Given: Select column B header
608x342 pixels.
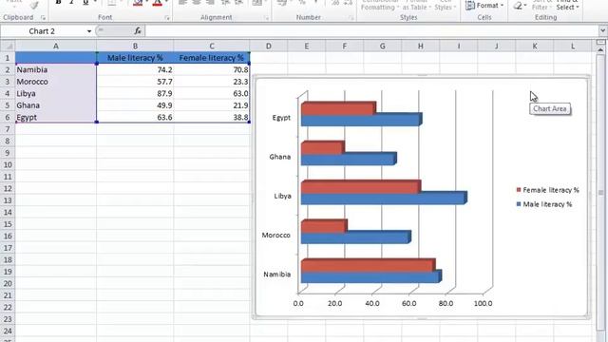Looking at the screenshot, I should [x=135, y=47].
